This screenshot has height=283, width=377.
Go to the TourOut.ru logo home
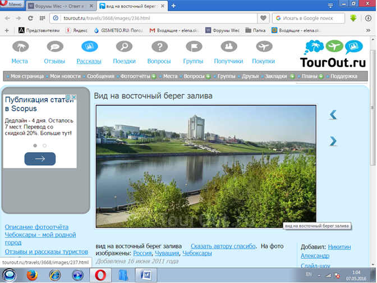tap(333, 54)
